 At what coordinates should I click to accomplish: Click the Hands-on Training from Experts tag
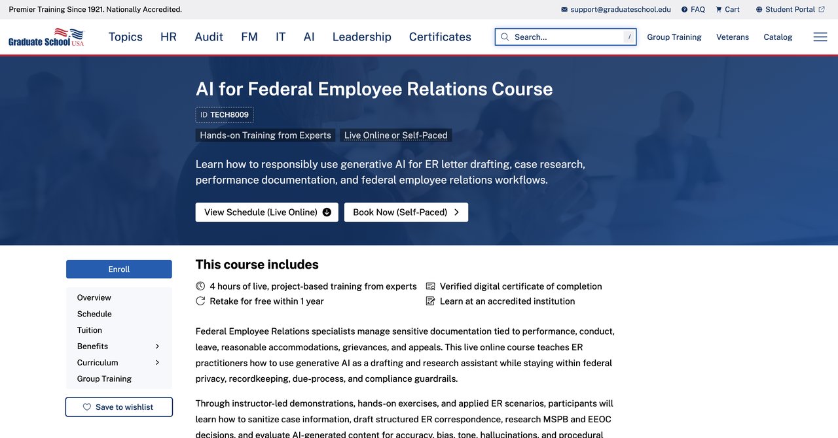(266, 135)
